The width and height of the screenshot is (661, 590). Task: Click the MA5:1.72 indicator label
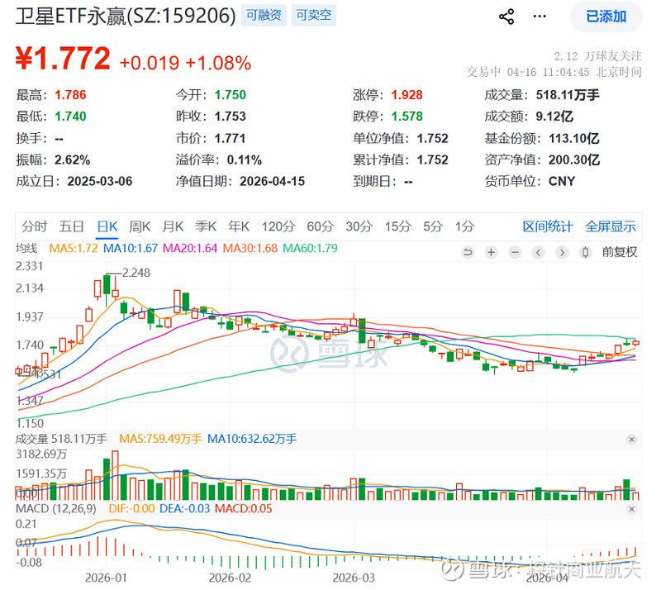(x=74, y=248)
